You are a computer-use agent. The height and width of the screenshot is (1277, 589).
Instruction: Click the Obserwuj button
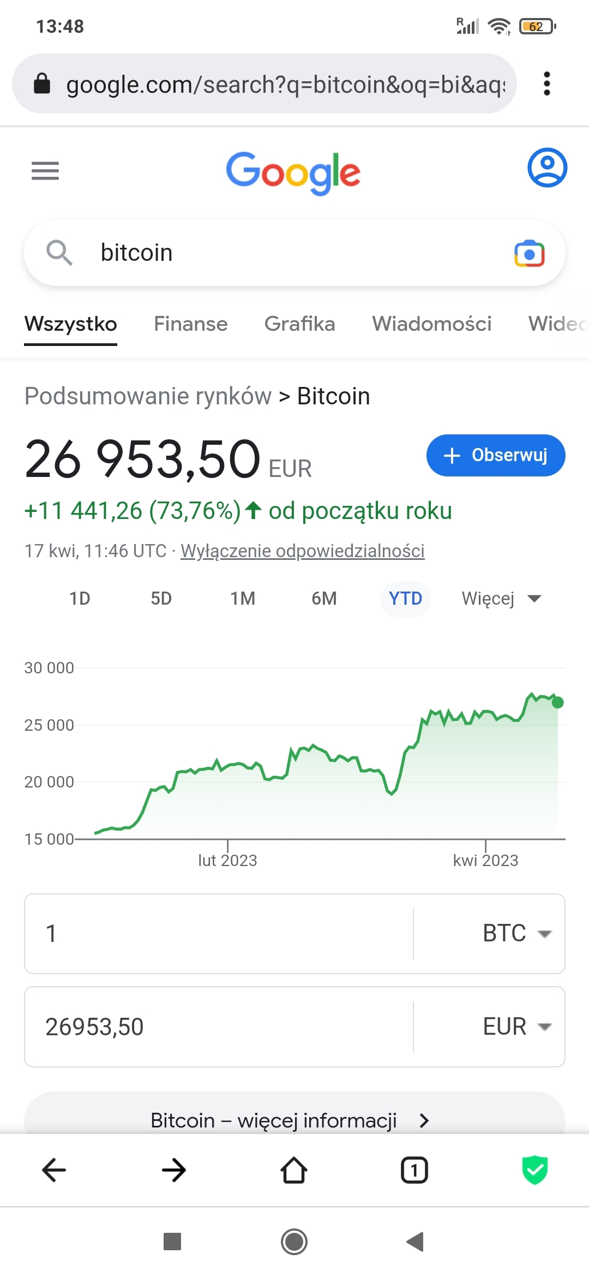point(495,455)
